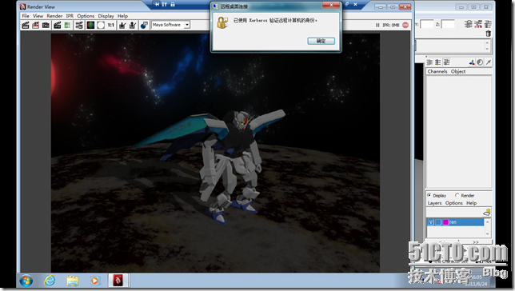This screenshot has height=291, width=515.
Task: Open the Layers menu in Layer Editor
Action: 434,203
